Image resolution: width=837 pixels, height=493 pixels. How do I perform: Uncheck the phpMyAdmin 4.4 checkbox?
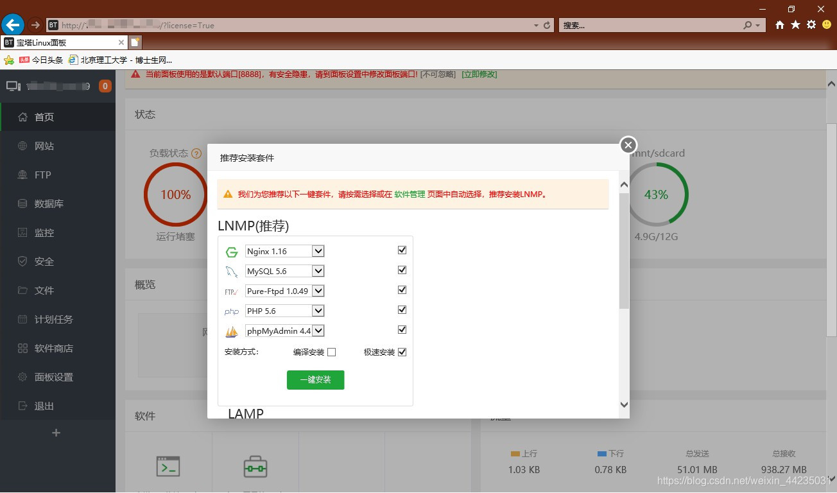(402, 330)
